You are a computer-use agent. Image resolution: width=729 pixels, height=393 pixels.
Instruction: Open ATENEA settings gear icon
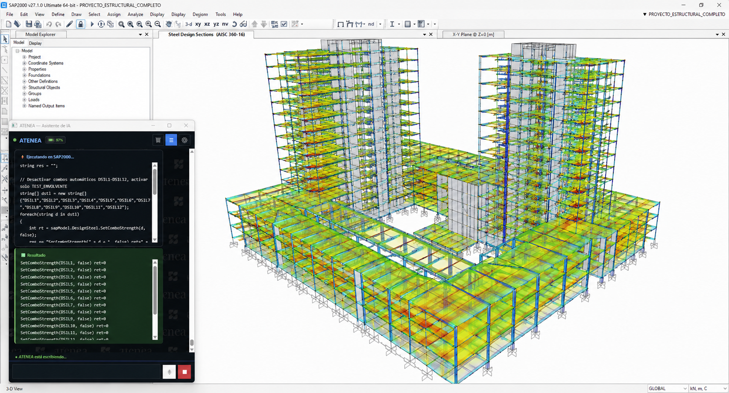click(184, 140)
